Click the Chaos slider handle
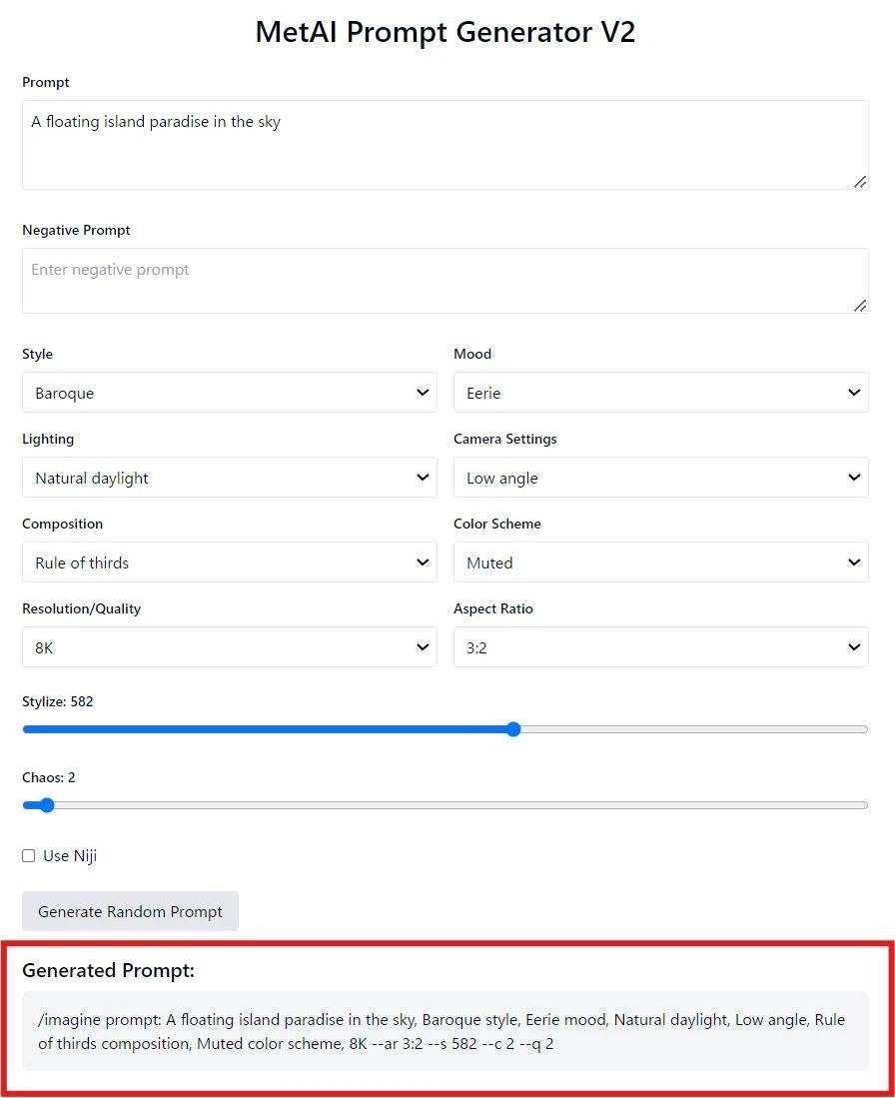This screenshot has width=895, height=1098. [x=45, y=805]
